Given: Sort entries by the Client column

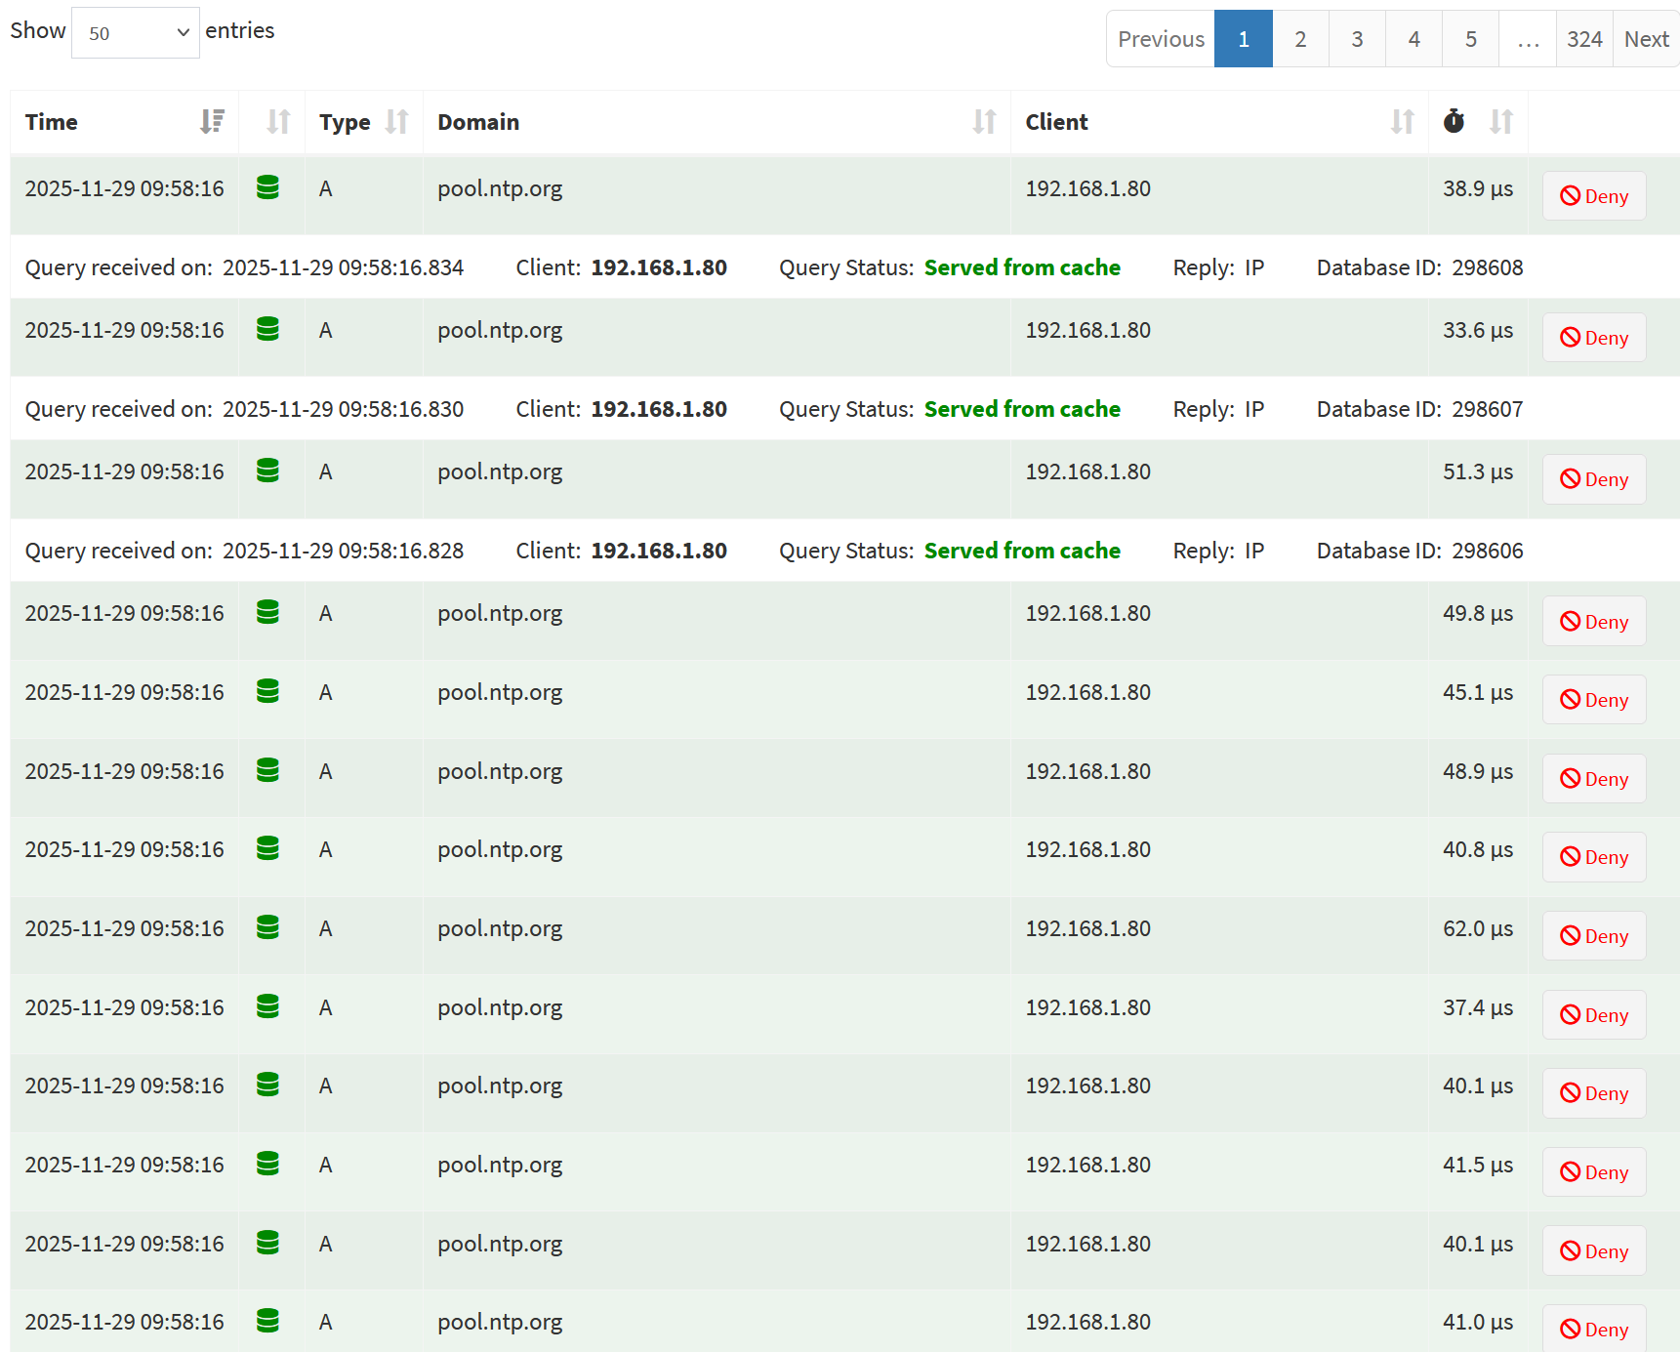Looking at the screenshot, I should (x=1403, y=121).
